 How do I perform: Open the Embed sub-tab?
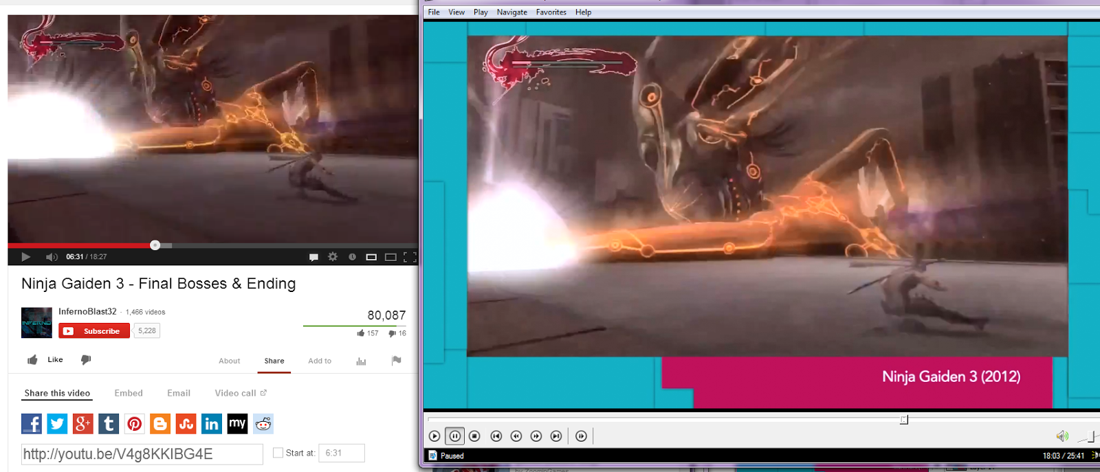(129, 393)
